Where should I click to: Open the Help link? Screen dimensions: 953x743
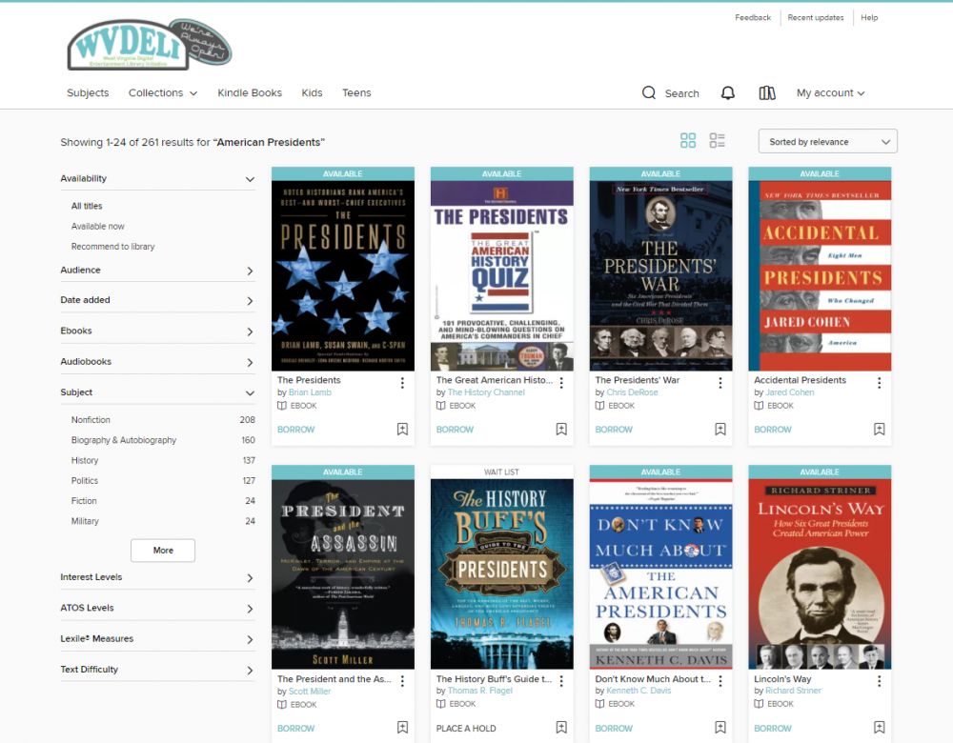click(x=869, y=17)
